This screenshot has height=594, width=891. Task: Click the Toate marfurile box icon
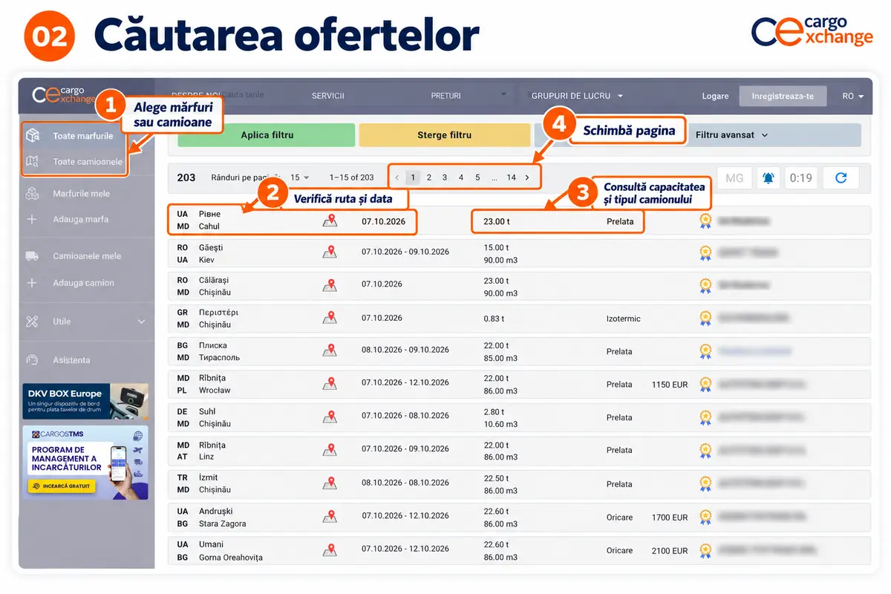click(x=32, y=137)
